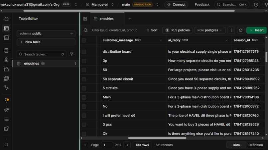Click the Connect button
This screenshot has width=268, height=150.
pyautogui.click(x=176, y=5)
